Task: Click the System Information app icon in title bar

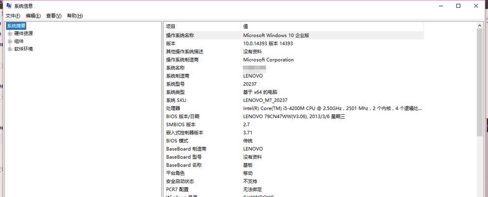Action: pos(9,5)
